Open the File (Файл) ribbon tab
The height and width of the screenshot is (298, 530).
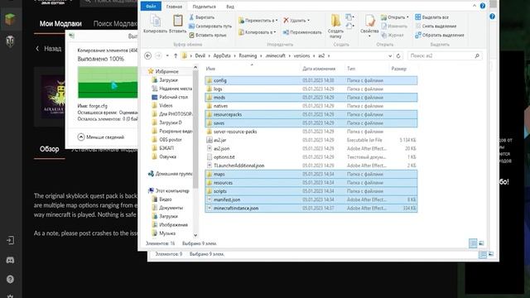(x=151, y=7)
